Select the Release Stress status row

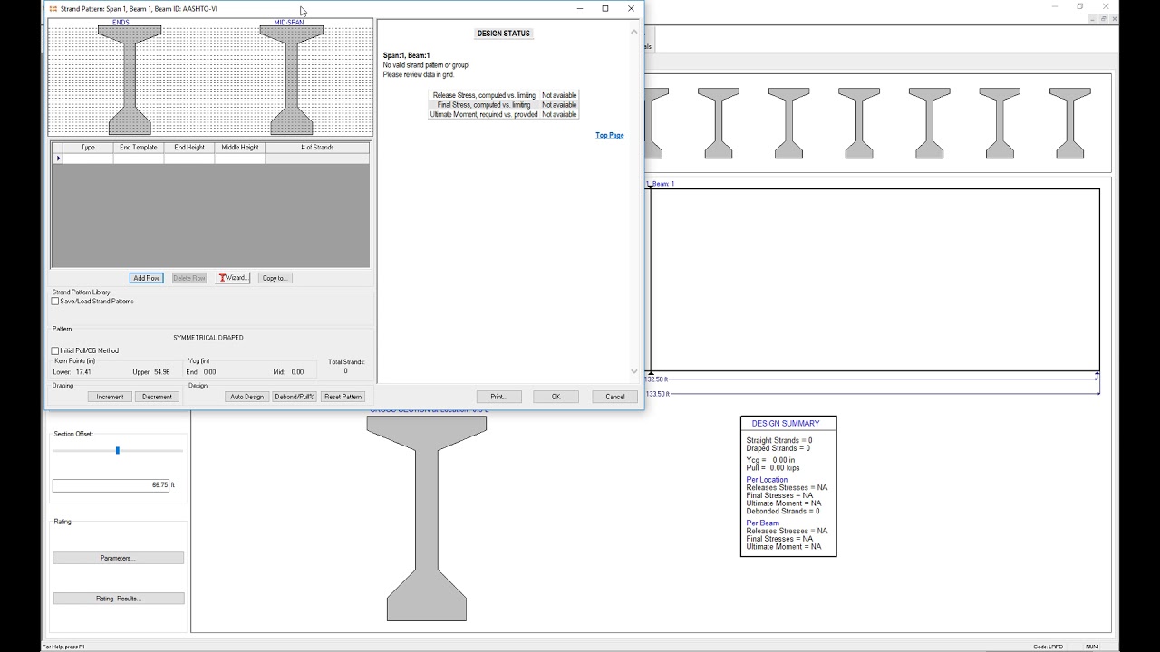[x=503, y=95]
